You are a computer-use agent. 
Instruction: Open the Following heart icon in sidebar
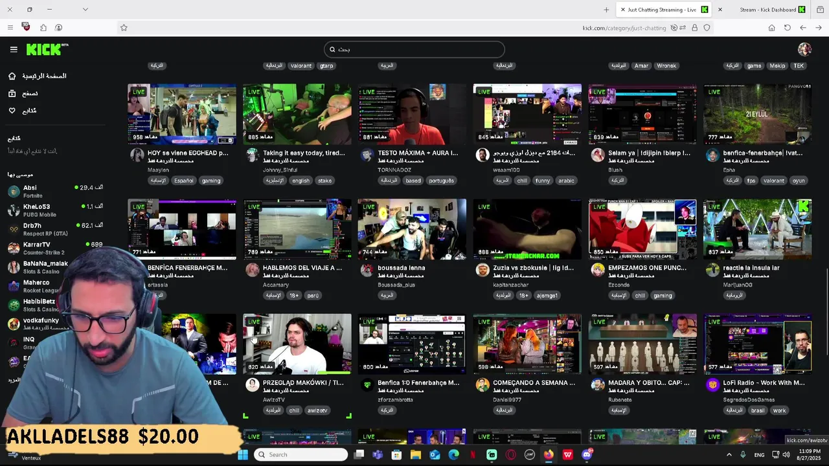12,111
